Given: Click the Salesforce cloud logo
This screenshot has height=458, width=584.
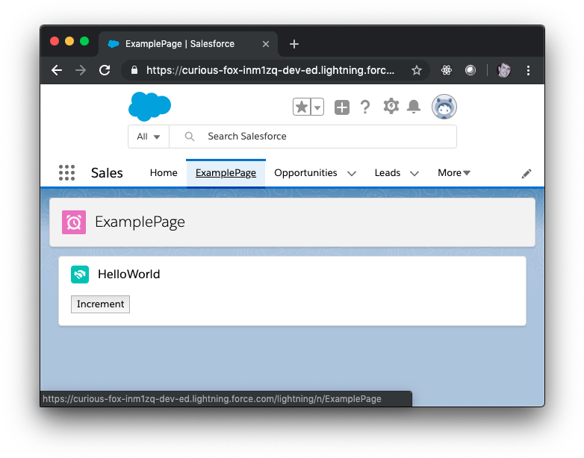Looking at the screenshot, I should pos(149,107).
